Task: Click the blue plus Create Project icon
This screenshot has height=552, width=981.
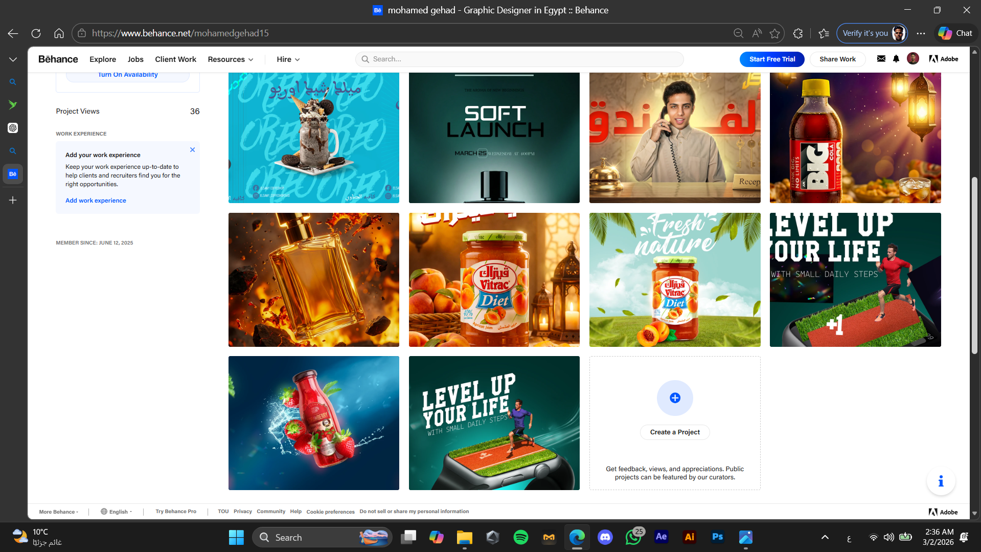Action: 675,398
